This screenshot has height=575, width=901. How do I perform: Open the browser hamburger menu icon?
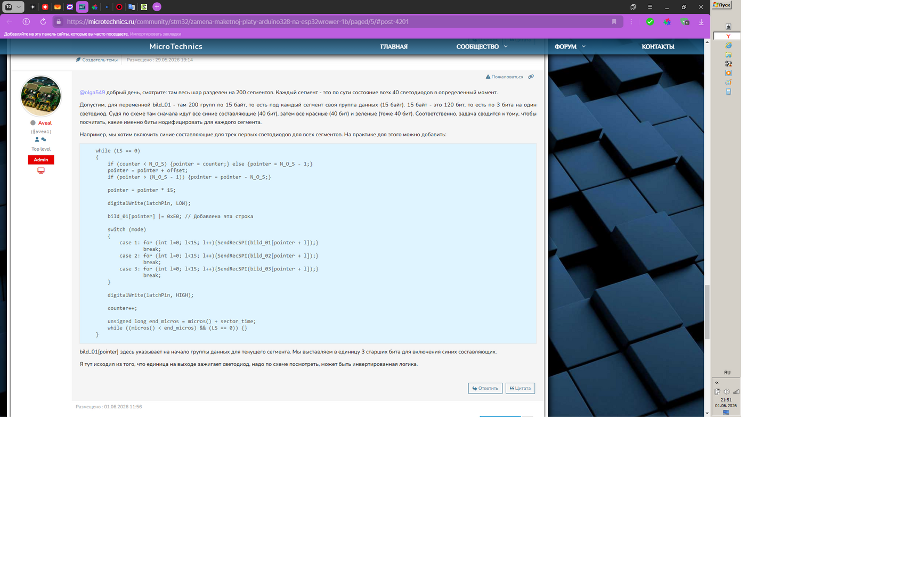[650, 7]
